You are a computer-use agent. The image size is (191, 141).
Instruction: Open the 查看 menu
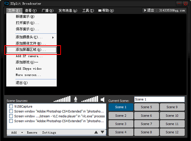[x=31, y=11]
